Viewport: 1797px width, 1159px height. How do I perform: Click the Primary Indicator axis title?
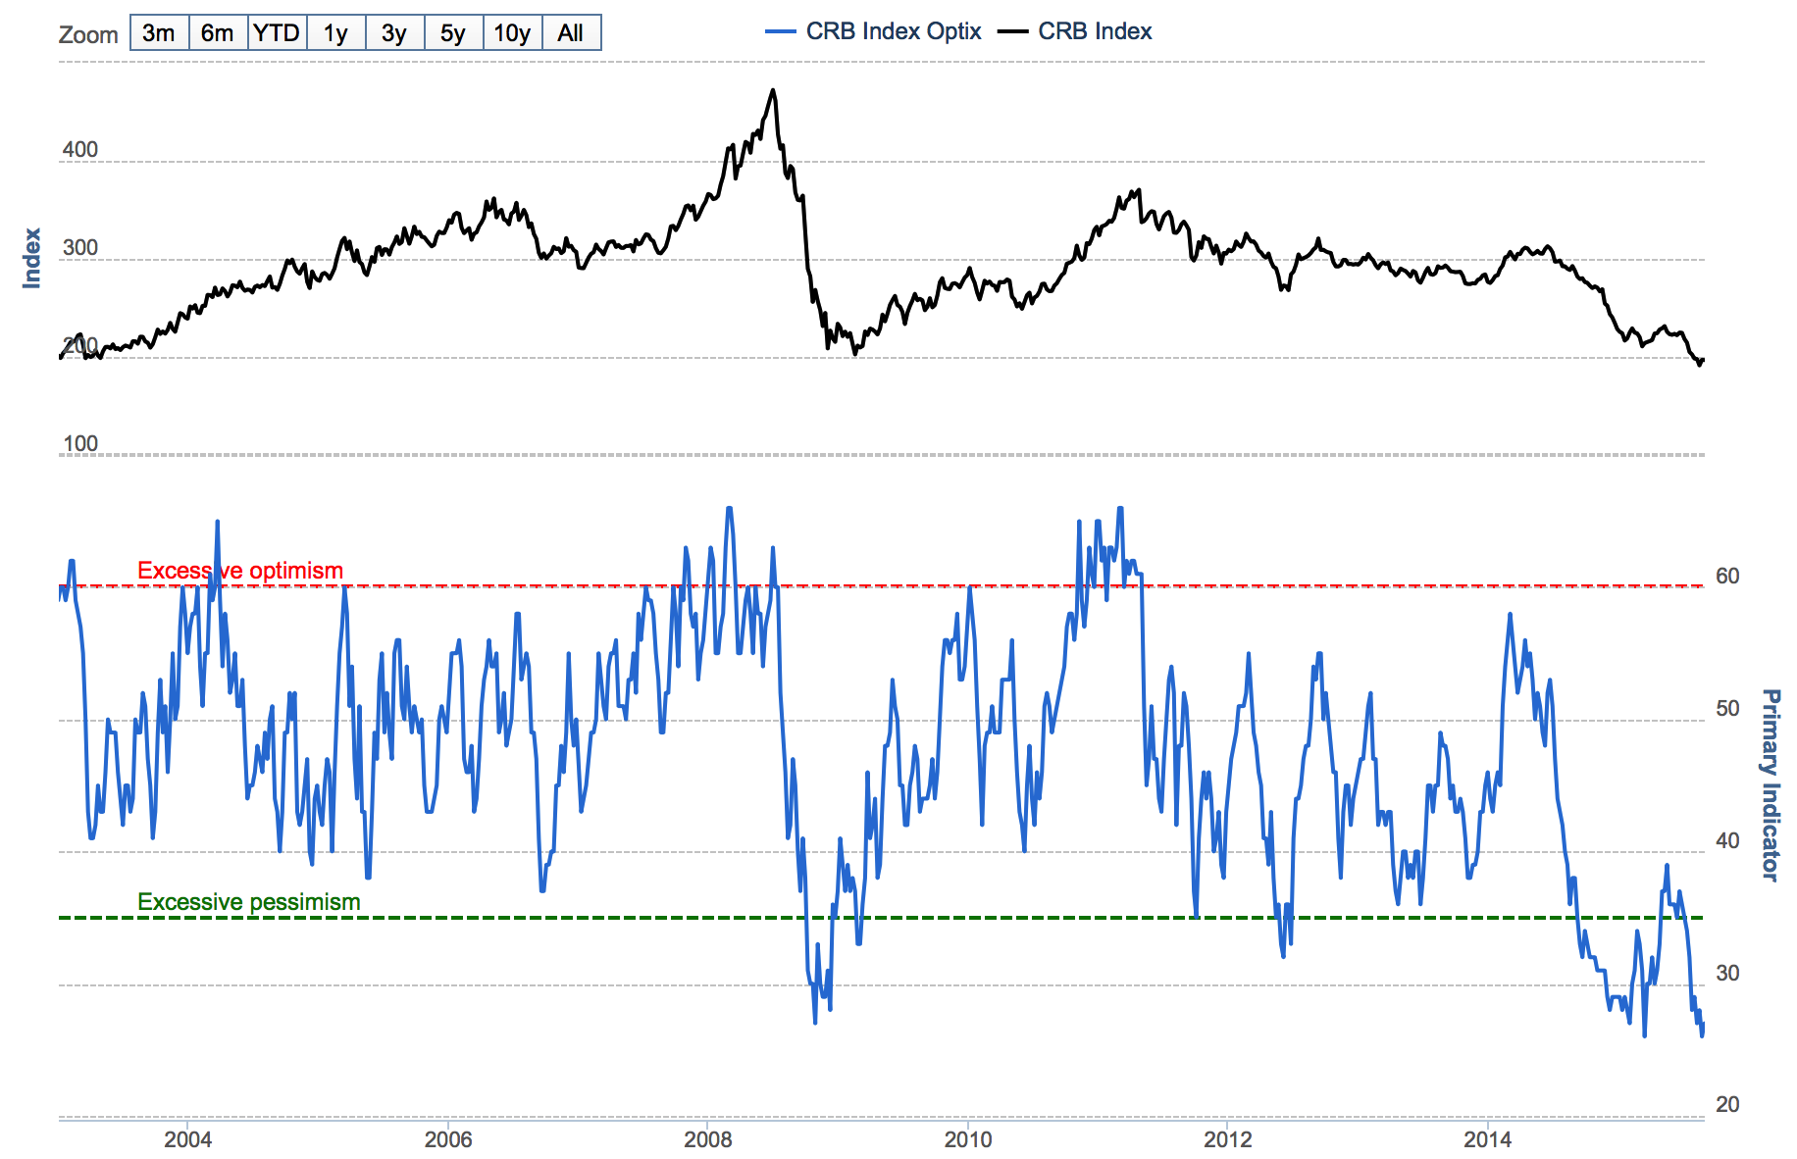(x=1770, y=784)
